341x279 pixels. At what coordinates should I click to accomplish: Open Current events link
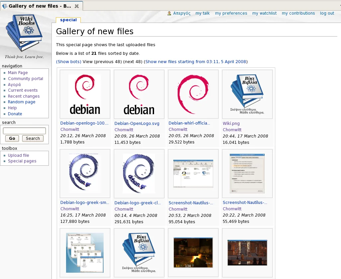coord(23,90)
